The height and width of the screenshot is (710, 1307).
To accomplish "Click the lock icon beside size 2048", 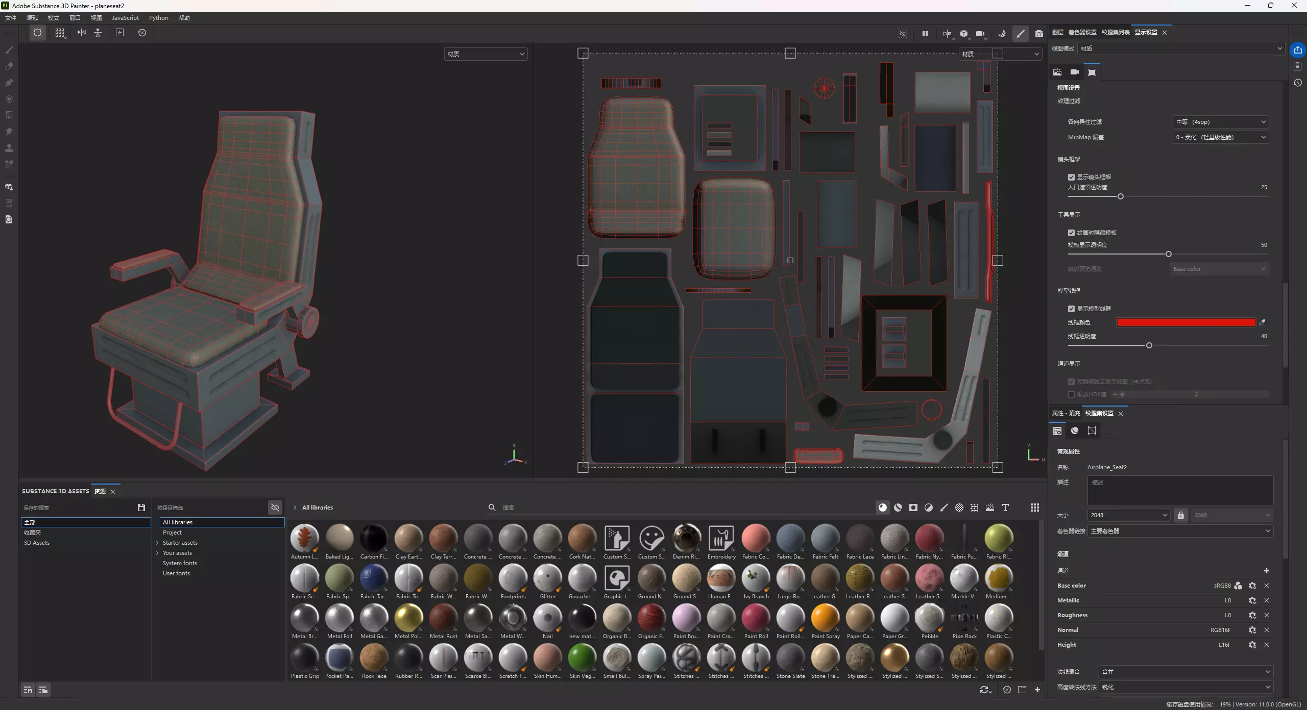I will 1180,515.
